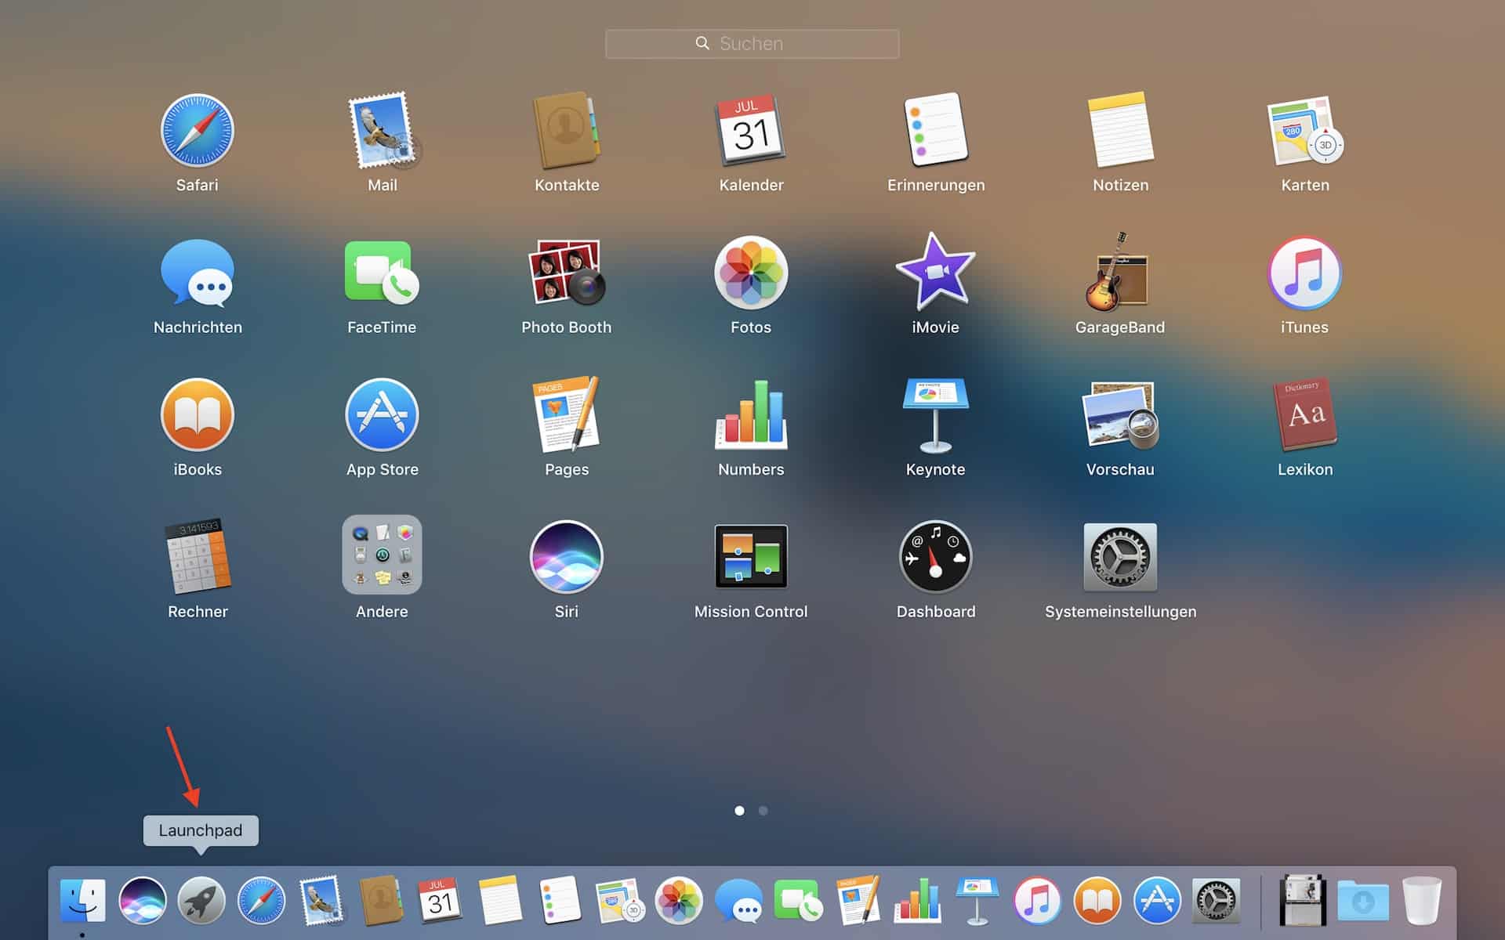Screen dimensions: 1505x940
Task: Launch App Store from the Launchpad grid
Action: [x=382, y=415]
